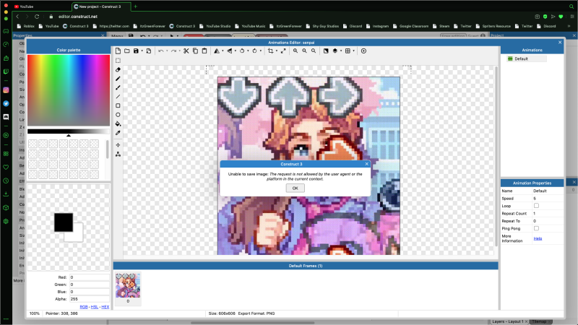Image resolution: width=578 pixels, height=325 pixels.
Task: Click the stacked layers icon in toolbar
Action: (x=335, y=51)
